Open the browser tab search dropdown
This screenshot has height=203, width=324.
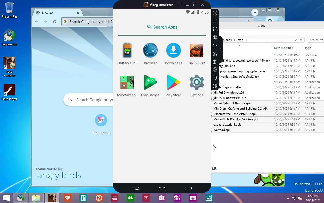tap(255, 12)
